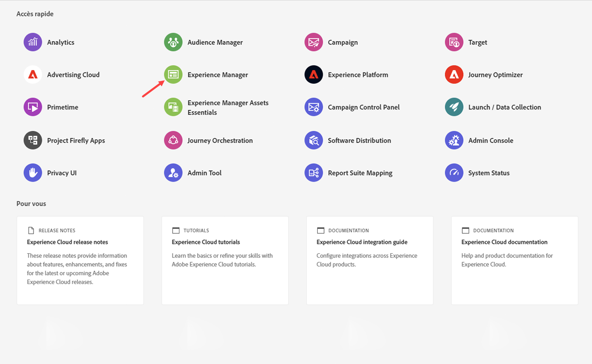Click the Admin Tool user-gear icon
Image resolution: width=592 pixels, height=364 pixels.
[x=173, y=173]
